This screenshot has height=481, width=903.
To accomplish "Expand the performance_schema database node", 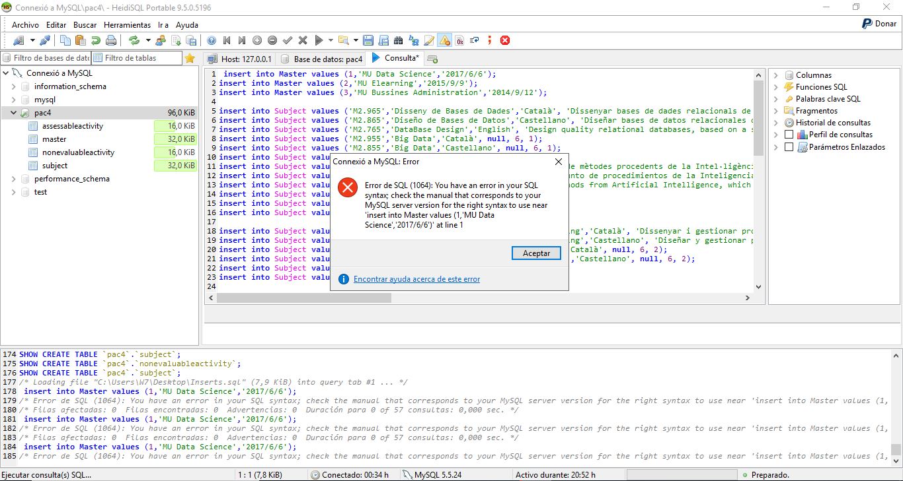I will tap(13, 179).
